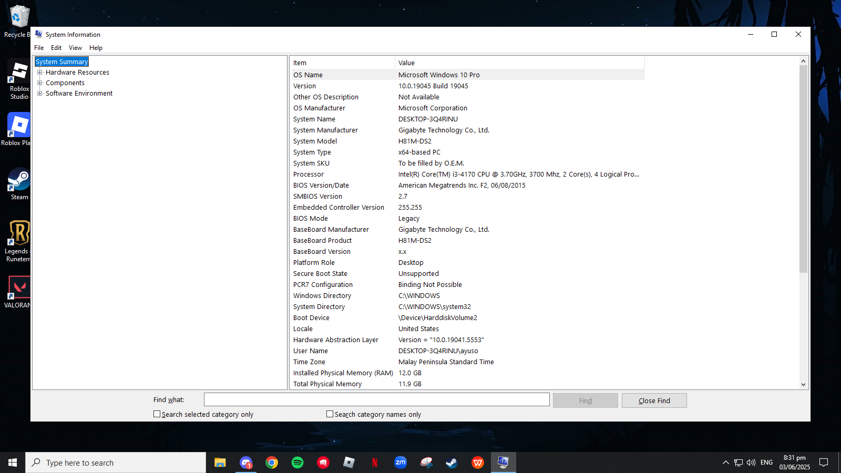Select the Hardware Resources label
Screen dimensions: 841x473
click(77, 73)
